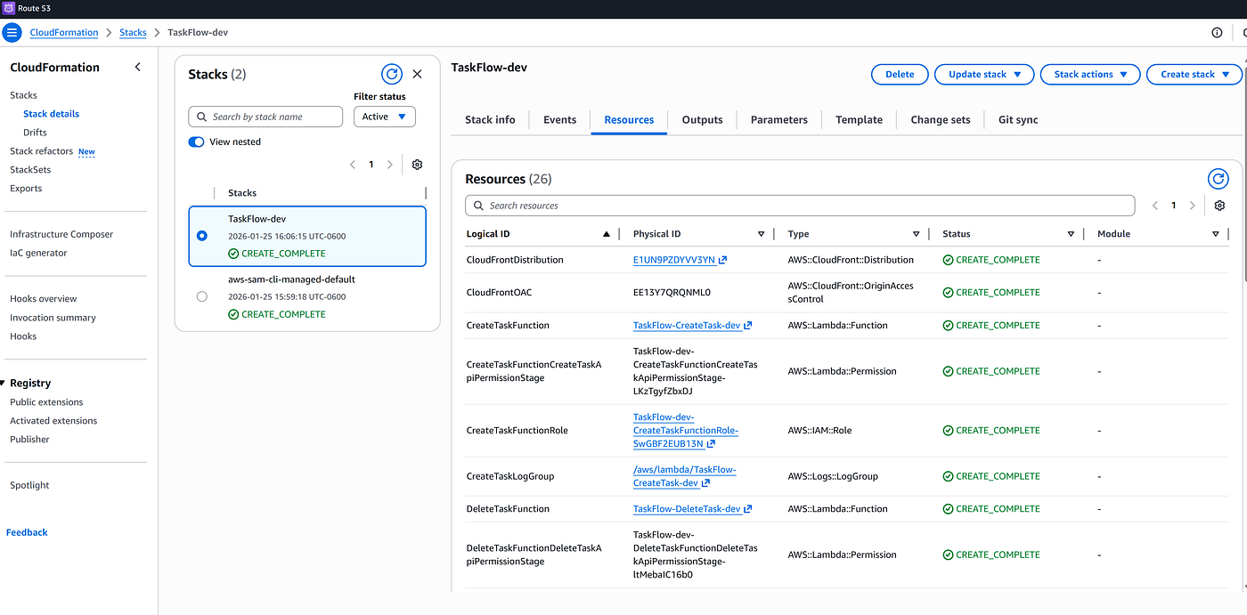Screen dimensions: 1247x615
Task: Open the /aws/lambda/TaskFlow-CreateTask-dev log group link
Action: tap(685, 476)
